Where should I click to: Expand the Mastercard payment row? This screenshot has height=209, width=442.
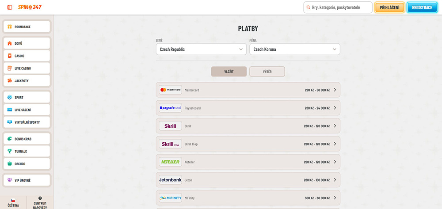(248, 90)
